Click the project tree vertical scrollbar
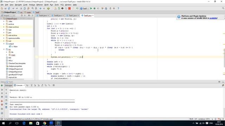Screen dimensions: 225x126 (x=34, y=33)
